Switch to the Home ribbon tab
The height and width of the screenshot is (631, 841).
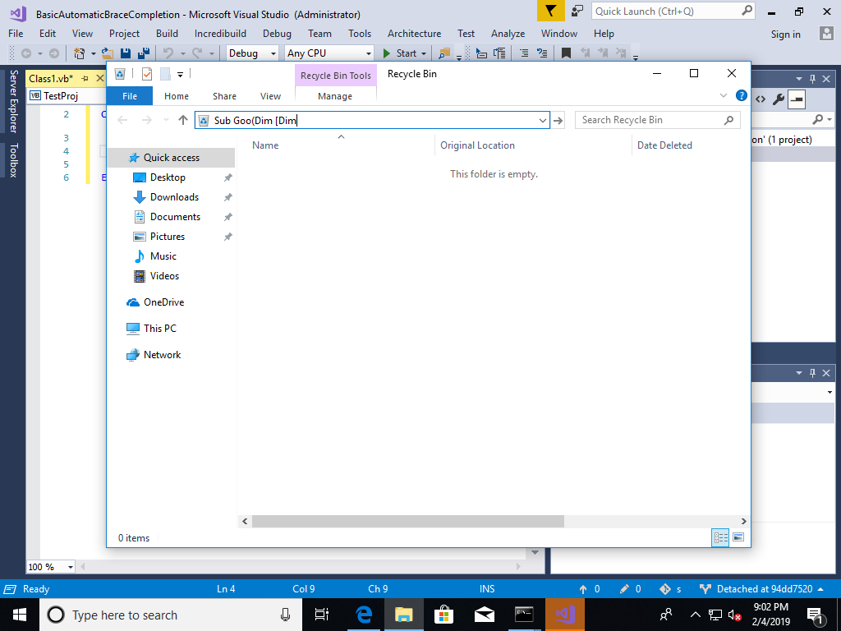tap(177, 96)
